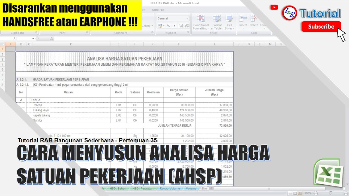Click the 124.950,00 price cell
This screenshot has width=349, height=196.
179,110
